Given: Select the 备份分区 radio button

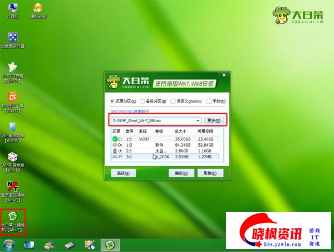Looking at the screenshot, I should [x=143, y=101].
